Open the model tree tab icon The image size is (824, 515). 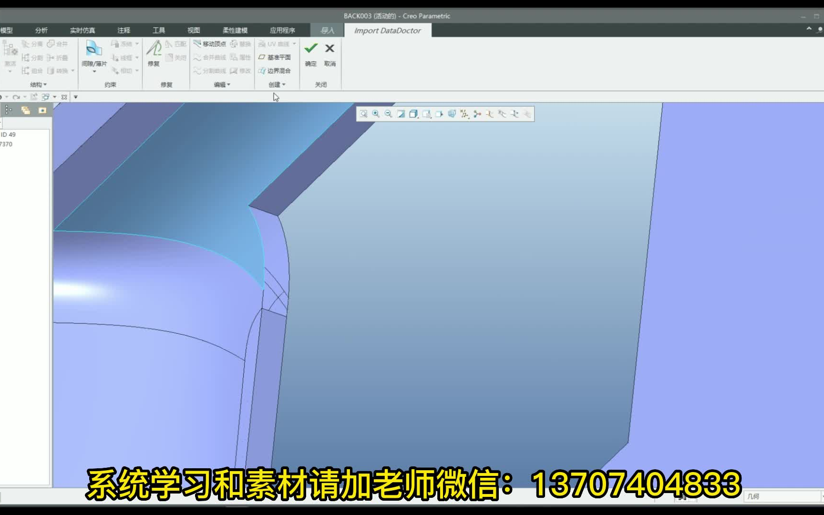point(9,110)
